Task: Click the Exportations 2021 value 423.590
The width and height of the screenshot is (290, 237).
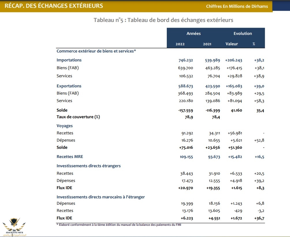Action: pos(212,86)
